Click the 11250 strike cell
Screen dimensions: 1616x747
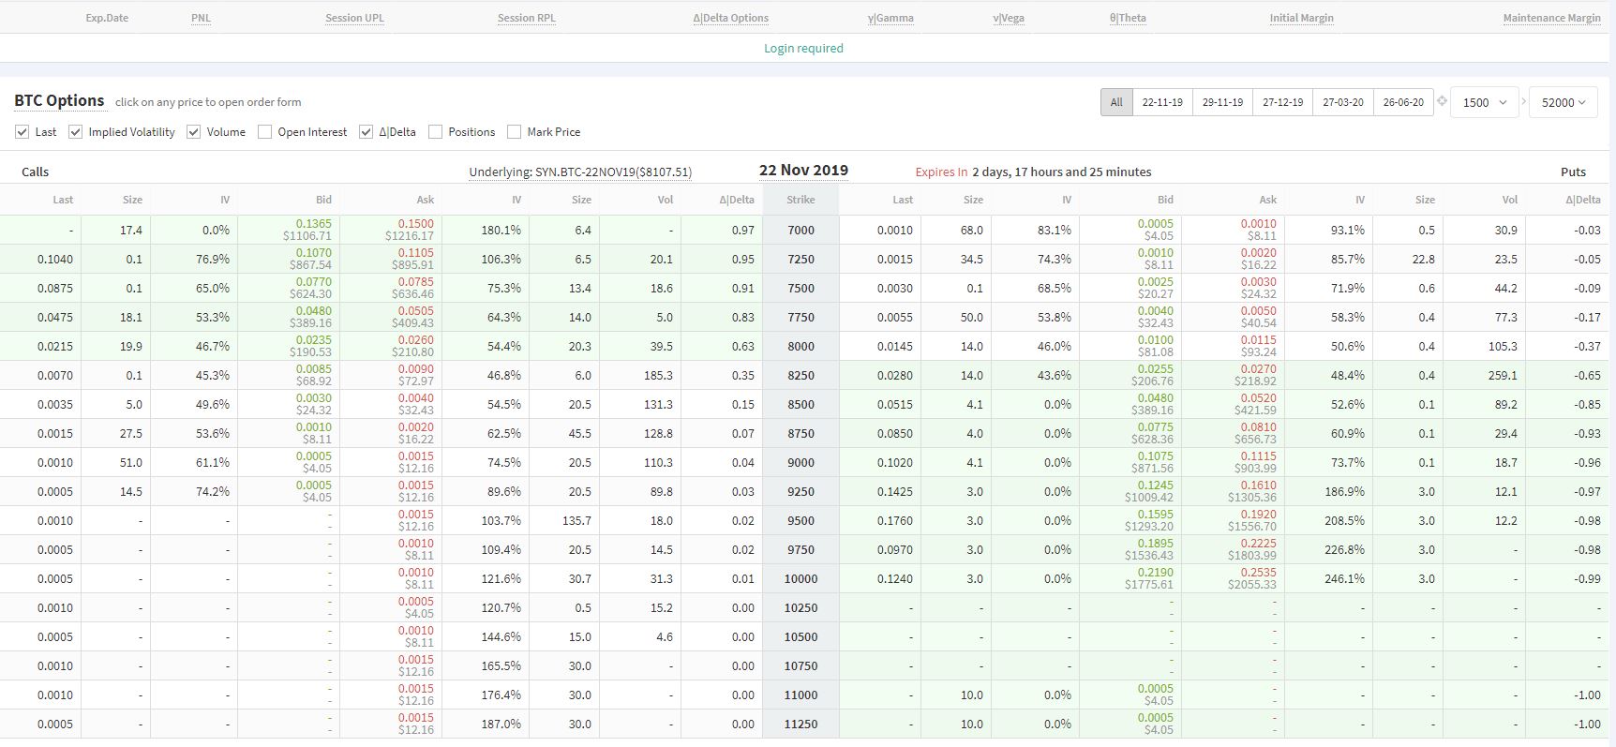coord(801,725)
